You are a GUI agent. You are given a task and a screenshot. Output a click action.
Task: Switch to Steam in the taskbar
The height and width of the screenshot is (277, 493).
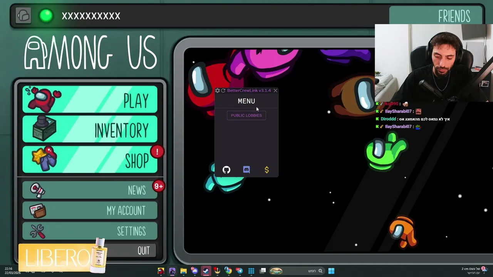click(x=206, y=271)
